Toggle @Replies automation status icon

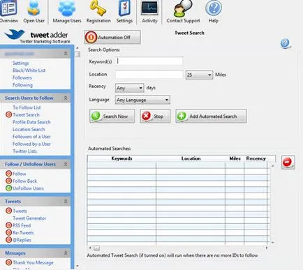tap(8, 239)
